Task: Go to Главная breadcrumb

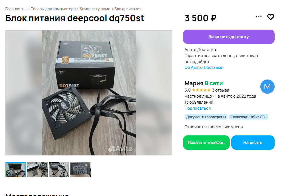Action: (13, 9)
